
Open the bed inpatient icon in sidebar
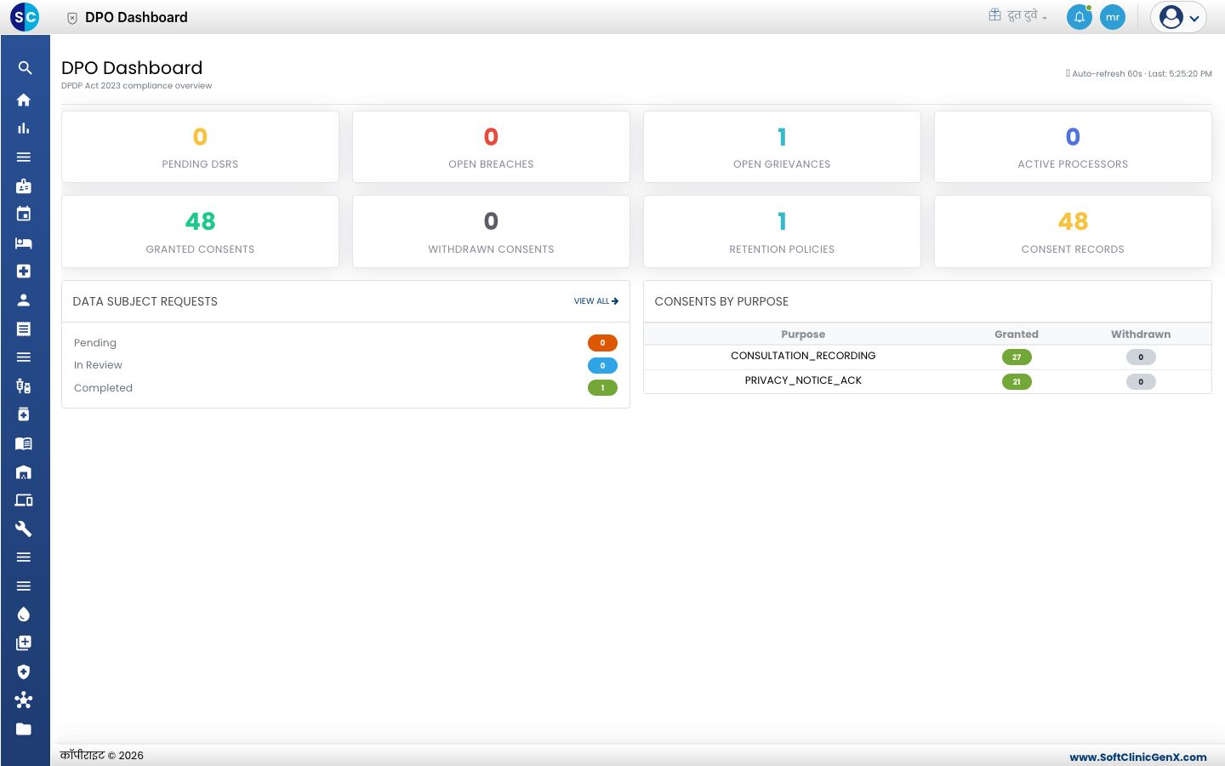24,243
